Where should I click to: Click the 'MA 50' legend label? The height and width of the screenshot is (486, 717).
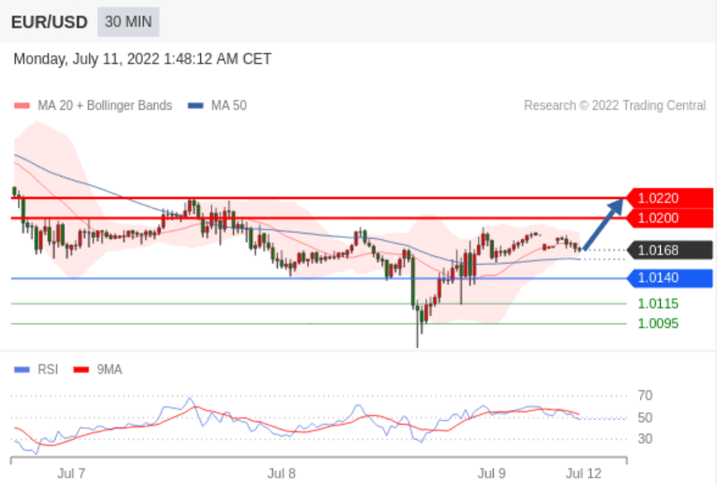[228, 106]
